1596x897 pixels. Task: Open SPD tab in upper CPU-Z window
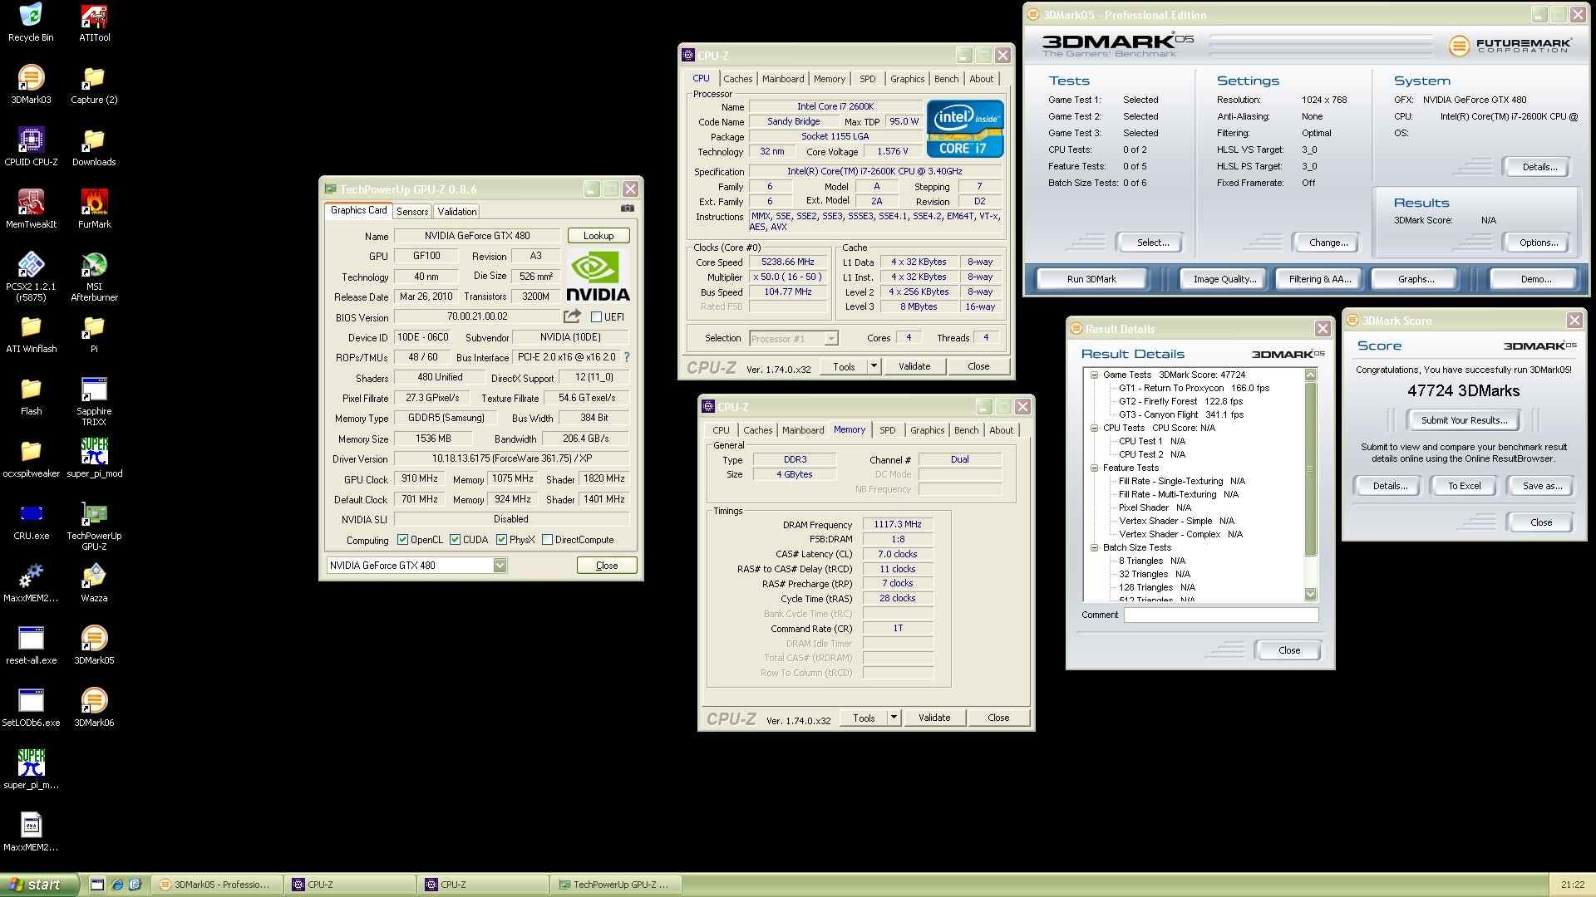867,79
